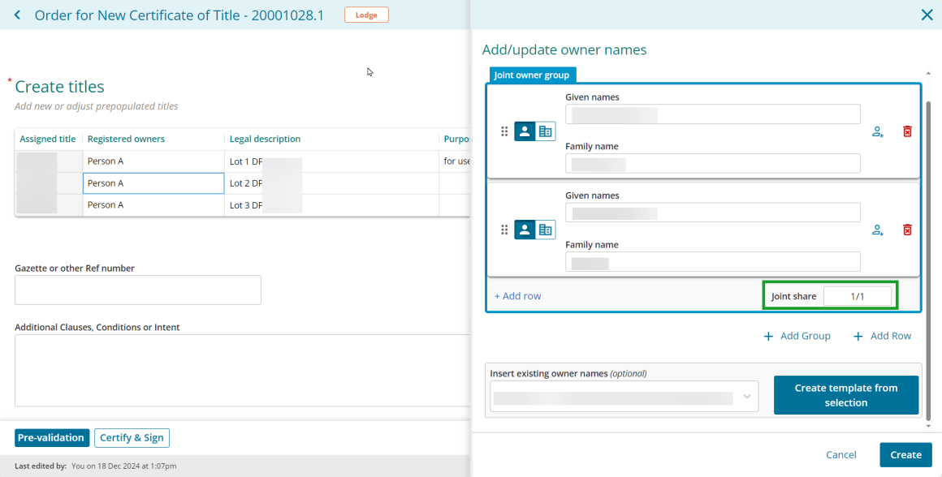
Task: Click the Create button
Action: (906, 455)
